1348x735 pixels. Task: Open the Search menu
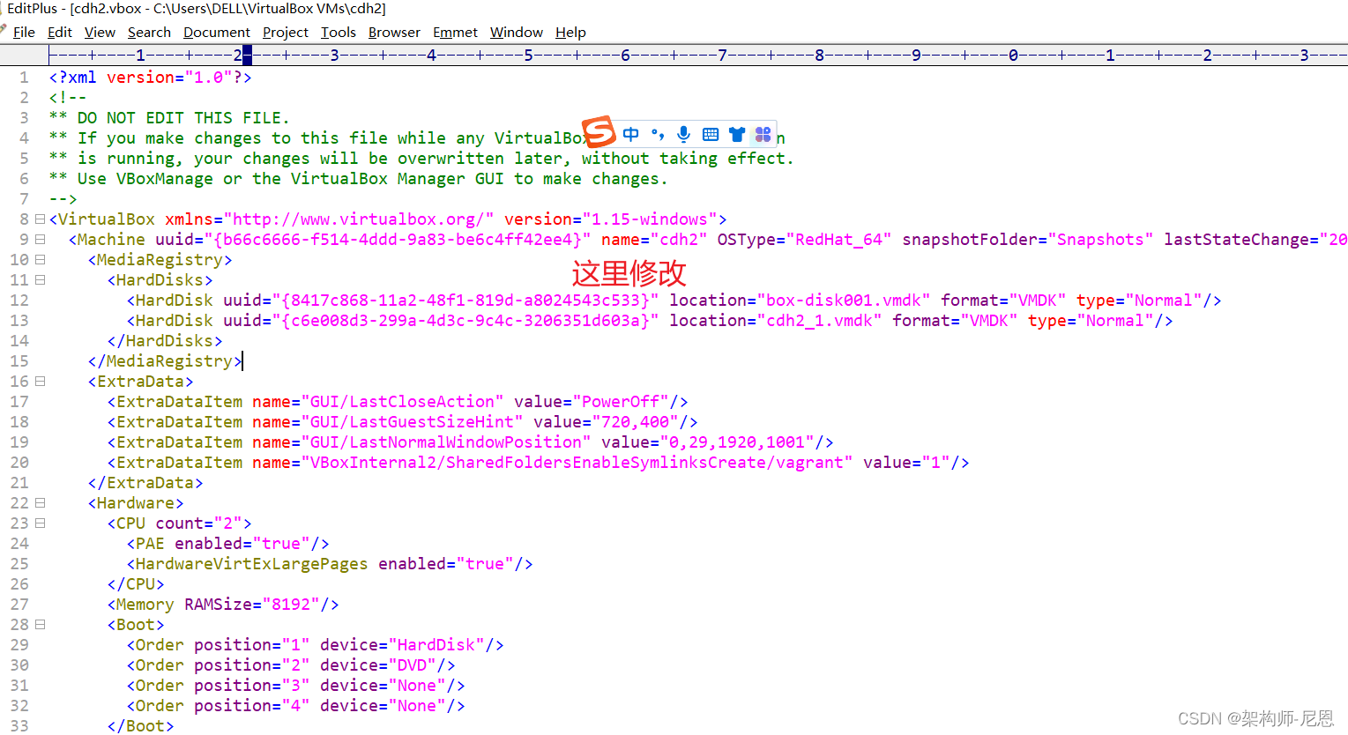click(149, 33)
